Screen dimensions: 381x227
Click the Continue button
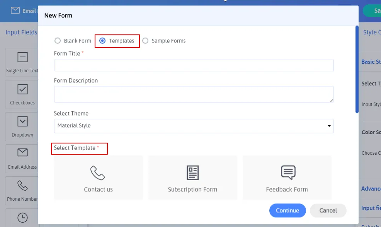[287, 210]
